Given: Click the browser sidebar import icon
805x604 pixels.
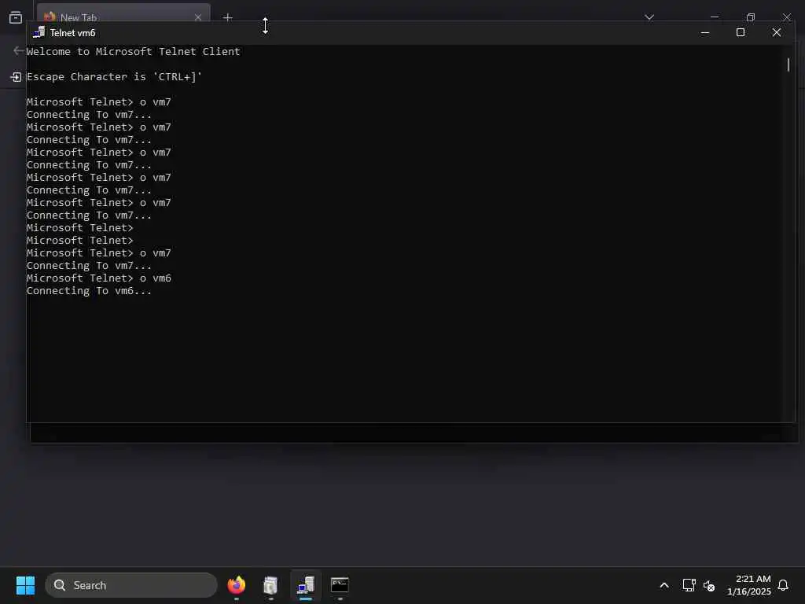Looking at the screenshot, I should pyautogui.click(x=16, y=77).
